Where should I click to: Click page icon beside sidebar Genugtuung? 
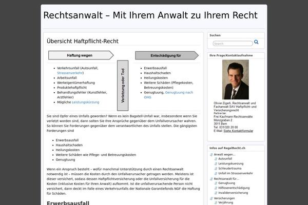pyautogui.click(x=216, y=183)
